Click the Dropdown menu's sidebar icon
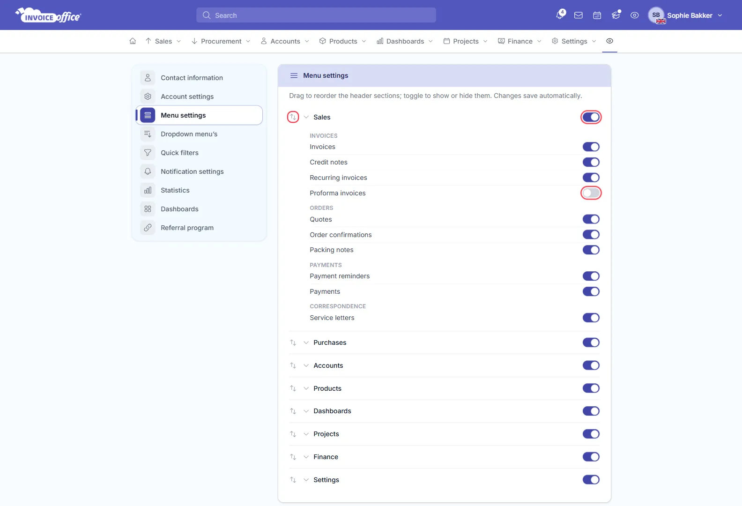The height and width of the screenshot is (506, 742). (148, 134)
